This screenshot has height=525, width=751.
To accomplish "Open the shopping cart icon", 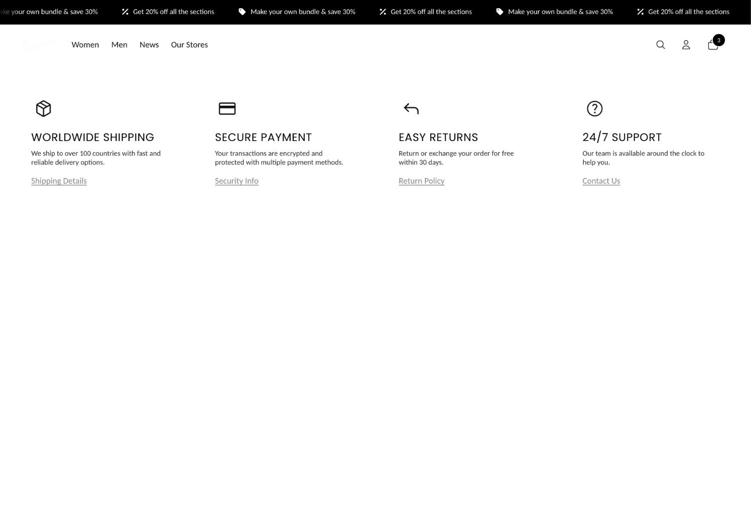I will 712,45.
